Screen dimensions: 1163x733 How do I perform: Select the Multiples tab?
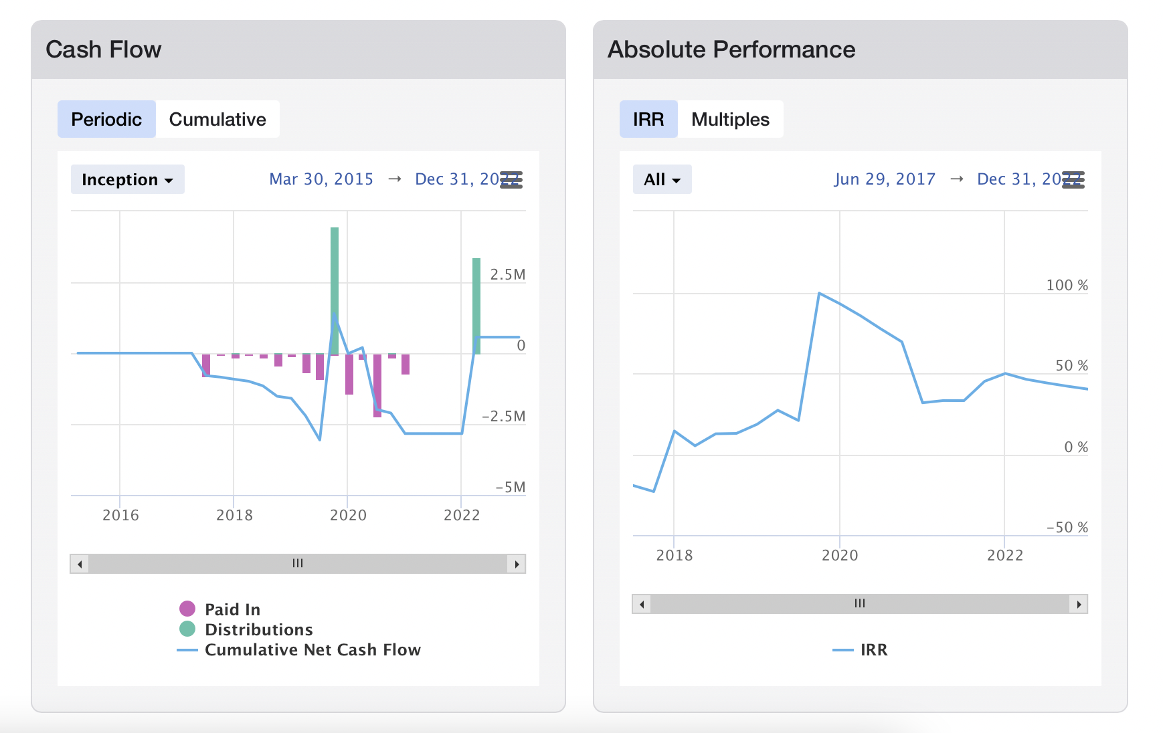point(730,119)
